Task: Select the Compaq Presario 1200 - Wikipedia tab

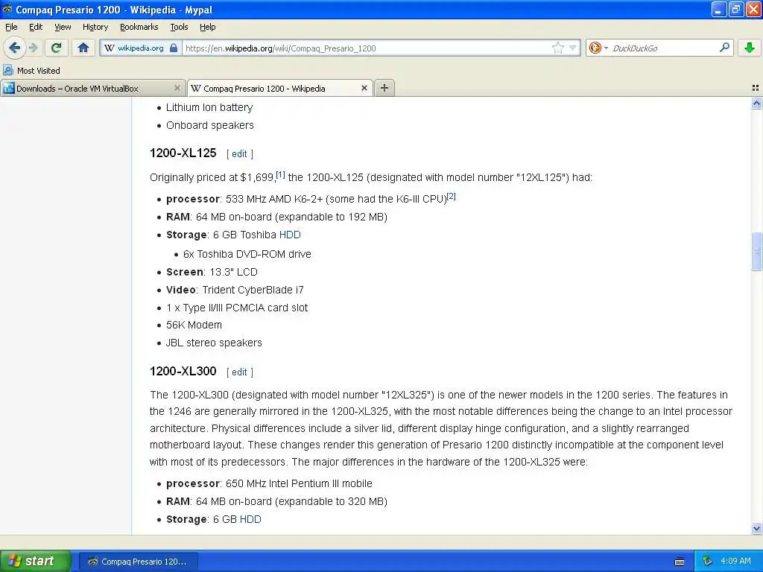Action: coord(280,89)
